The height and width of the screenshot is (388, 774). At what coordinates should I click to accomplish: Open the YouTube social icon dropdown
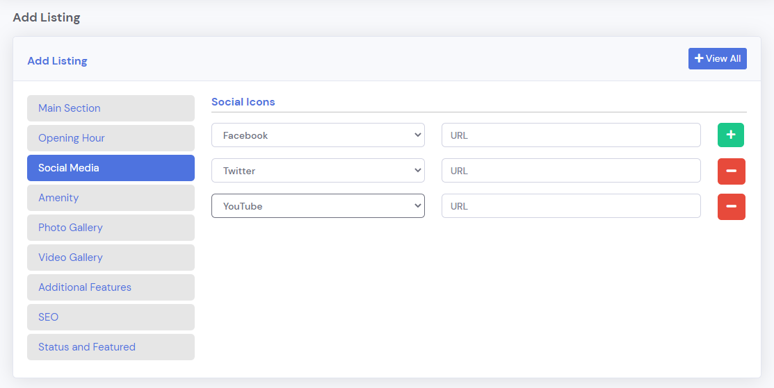coord(318,206)
